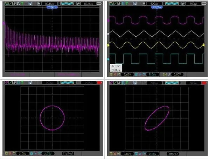Click floppy save icon on ellipse scope
Viewport: 208px width, 159px height.
click(x=135, y=83)
